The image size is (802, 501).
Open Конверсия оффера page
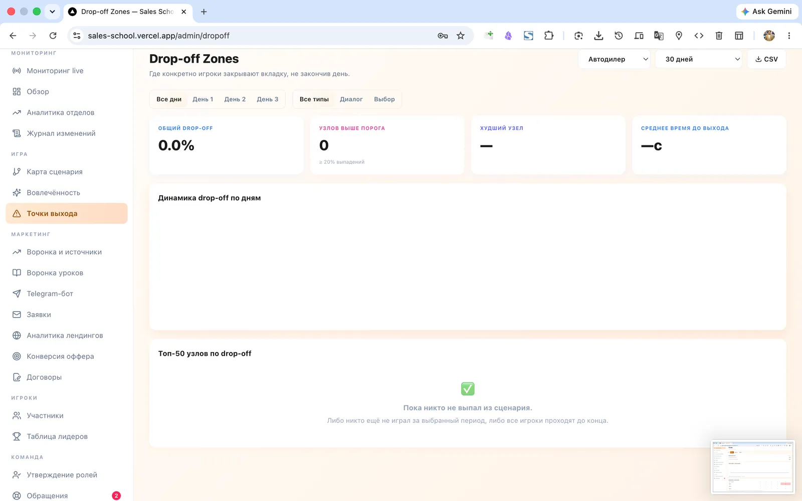point(66,356)
